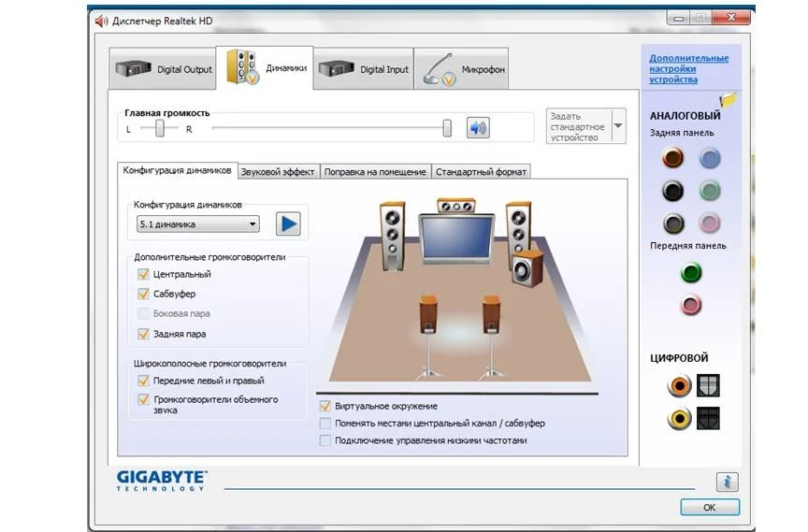Open the Микрофон tab
The image size is (808, 532).
pyautogui.click(x=461, y=69)
